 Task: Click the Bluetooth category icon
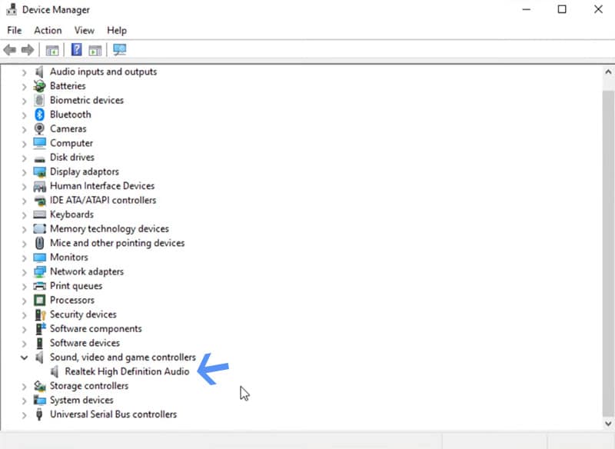[40, 114]
